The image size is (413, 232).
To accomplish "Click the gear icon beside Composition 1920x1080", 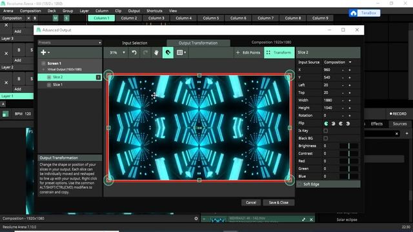I will [196, 218].
